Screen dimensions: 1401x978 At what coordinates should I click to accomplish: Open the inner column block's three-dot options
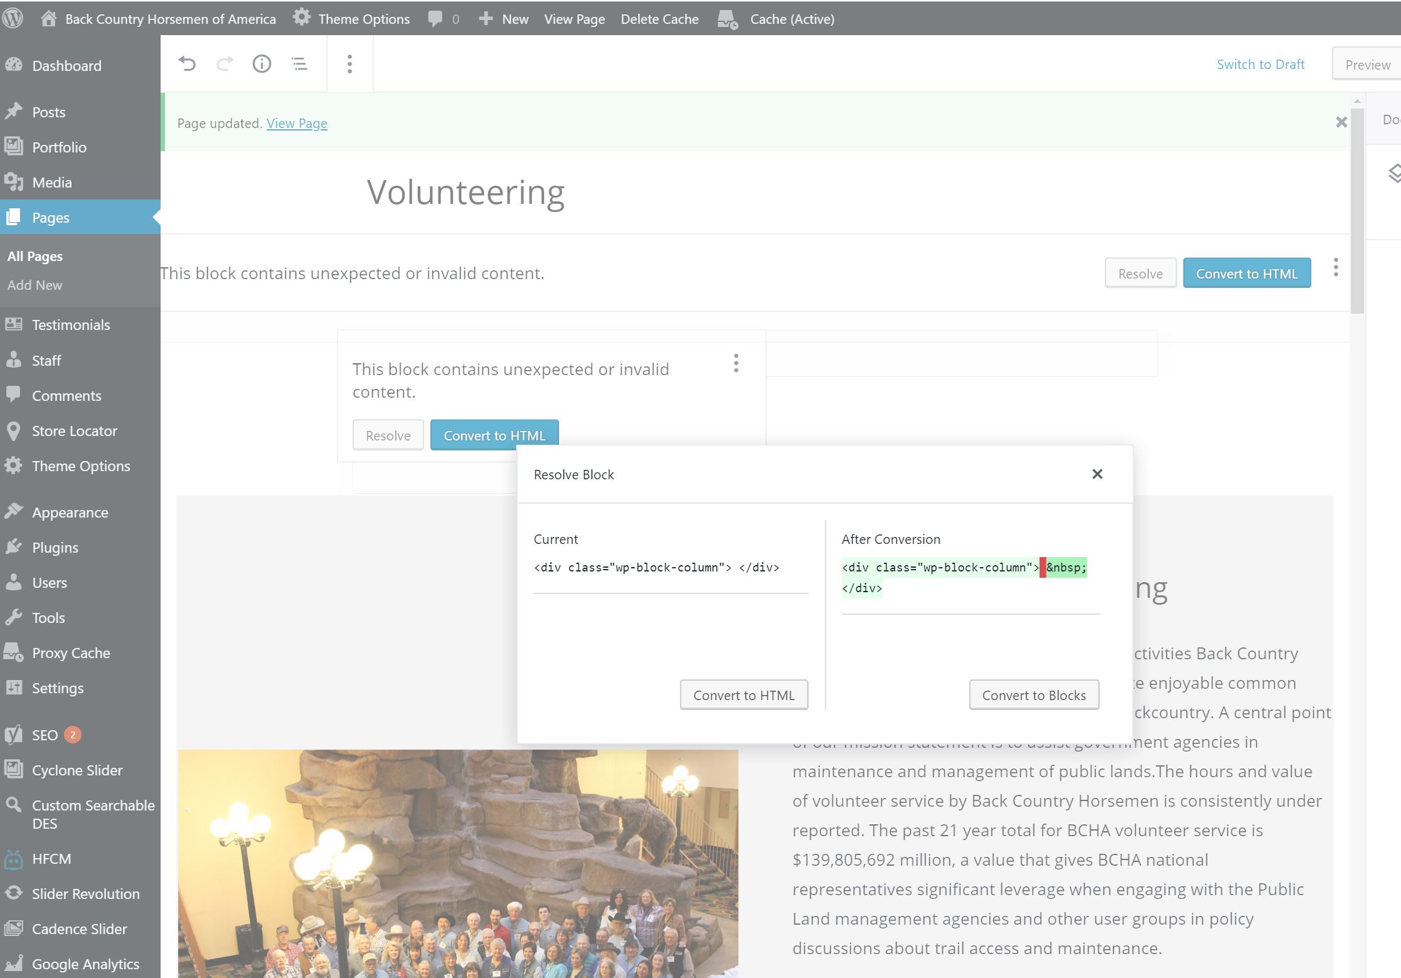(x=736, y=363)
